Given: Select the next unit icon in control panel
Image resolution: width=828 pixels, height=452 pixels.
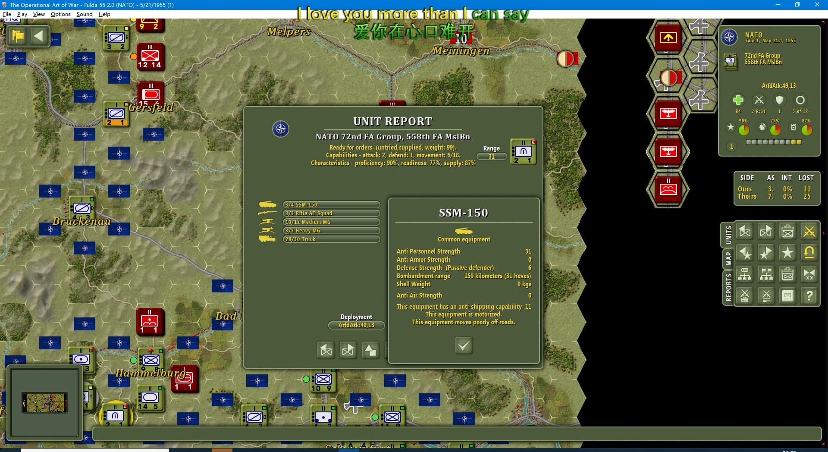Looking at the screenshot, I should click(x=766, y=232).
